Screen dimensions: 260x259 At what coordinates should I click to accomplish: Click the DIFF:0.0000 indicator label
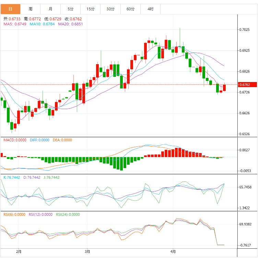click(39, 140)
